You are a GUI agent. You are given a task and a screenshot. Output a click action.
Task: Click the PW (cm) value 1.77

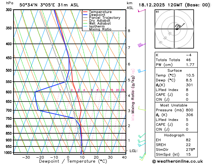[190, 65]
